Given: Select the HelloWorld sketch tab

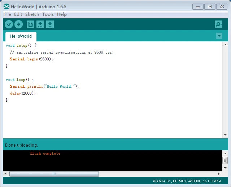Looking at the screenshot, I should tap(21, 36).
